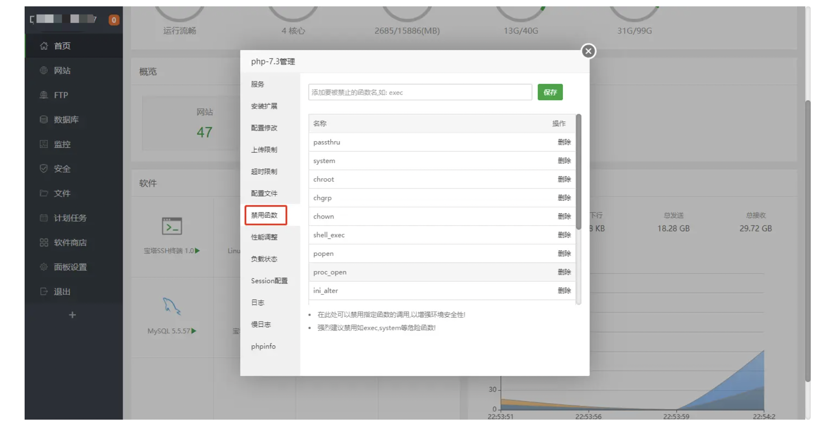Click the 运行流畅 load status label
Image resolution: width=826 pixels, height=426 pixels.
180,31
